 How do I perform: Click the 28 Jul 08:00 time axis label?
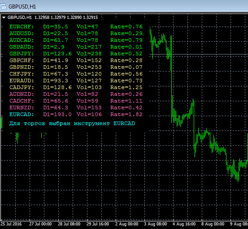pos(69,224)
